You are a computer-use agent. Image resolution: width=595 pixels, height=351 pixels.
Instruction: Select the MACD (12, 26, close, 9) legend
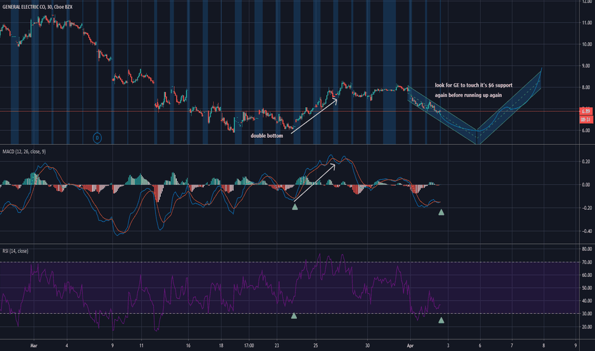point(24,151)
